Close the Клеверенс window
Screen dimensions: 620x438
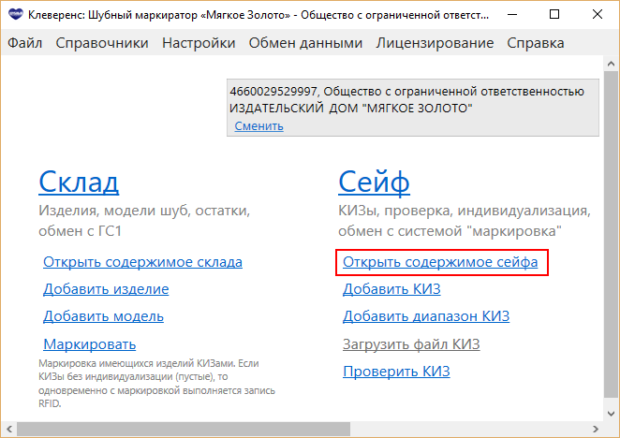(x=598, y=15)
